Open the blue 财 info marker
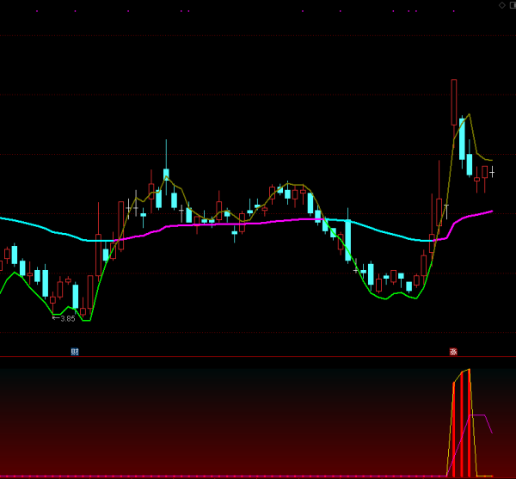 75,352
